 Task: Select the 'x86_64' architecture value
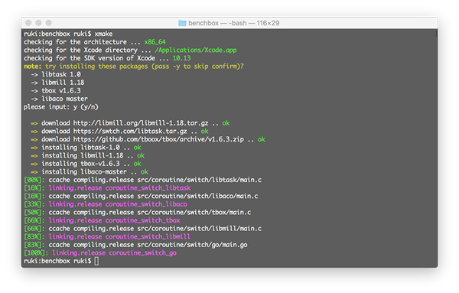[155, 42]
